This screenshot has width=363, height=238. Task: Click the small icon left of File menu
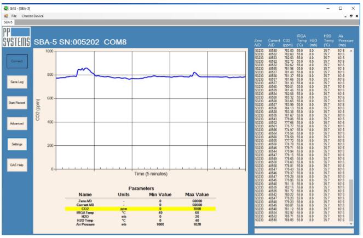point(5,16)
